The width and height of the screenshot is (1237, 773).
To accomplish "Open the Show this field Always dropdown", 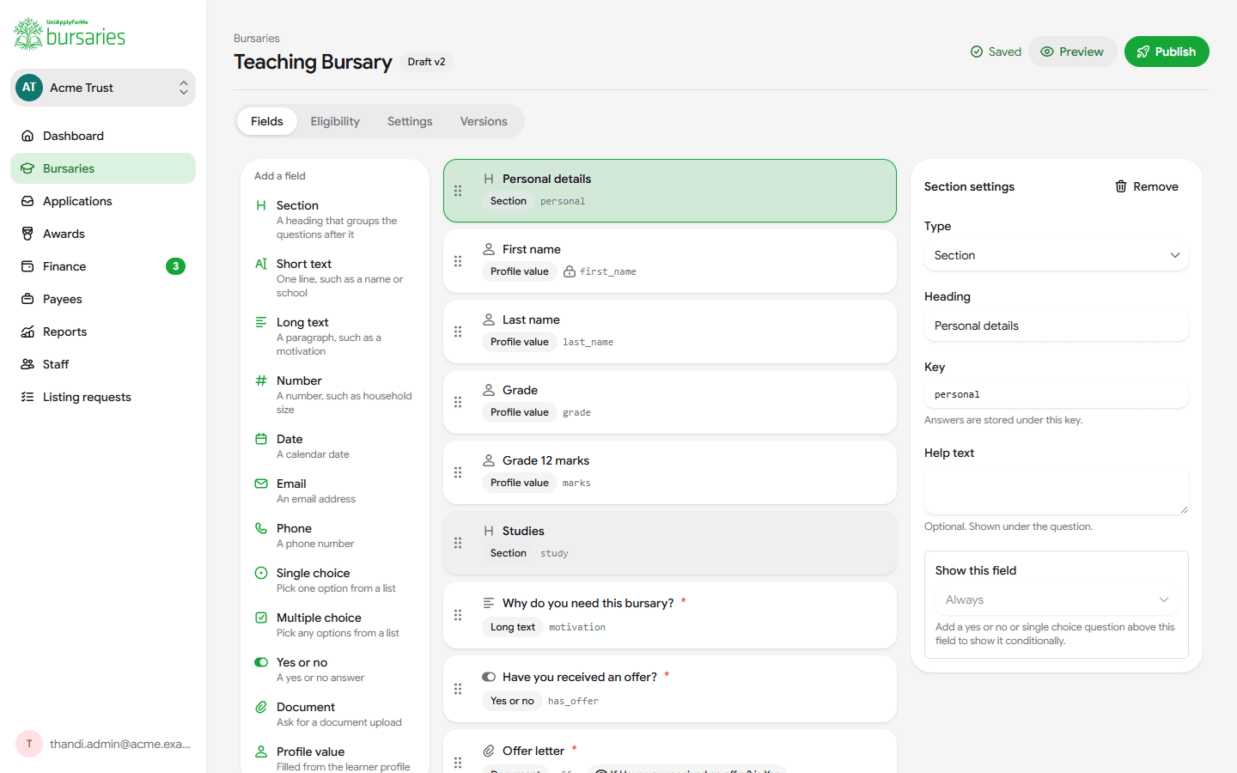I will coord(1057,600).
